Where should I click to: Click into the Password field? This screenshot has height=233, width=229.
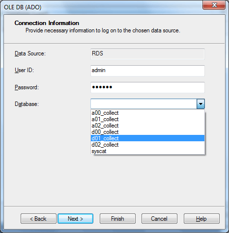(x=147, y=87)
